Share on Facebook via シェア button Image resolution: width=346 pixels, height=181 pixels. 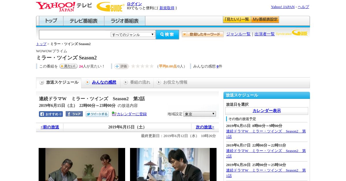coord(74,114)
